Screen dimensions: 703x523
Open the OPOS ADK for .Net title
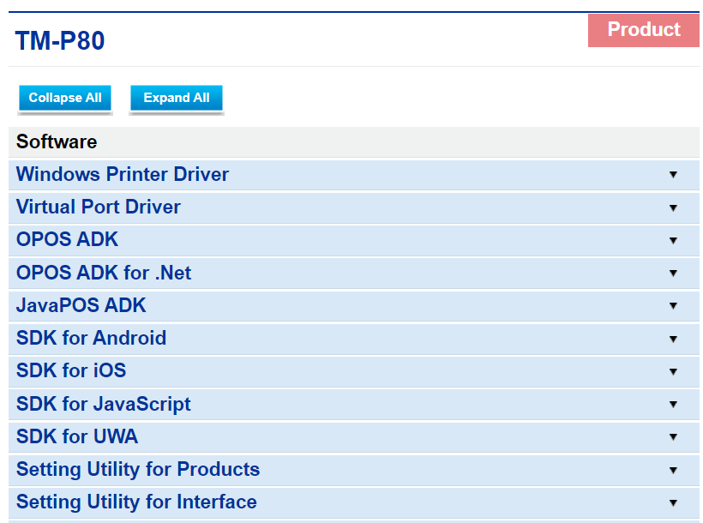click(104, 273)
